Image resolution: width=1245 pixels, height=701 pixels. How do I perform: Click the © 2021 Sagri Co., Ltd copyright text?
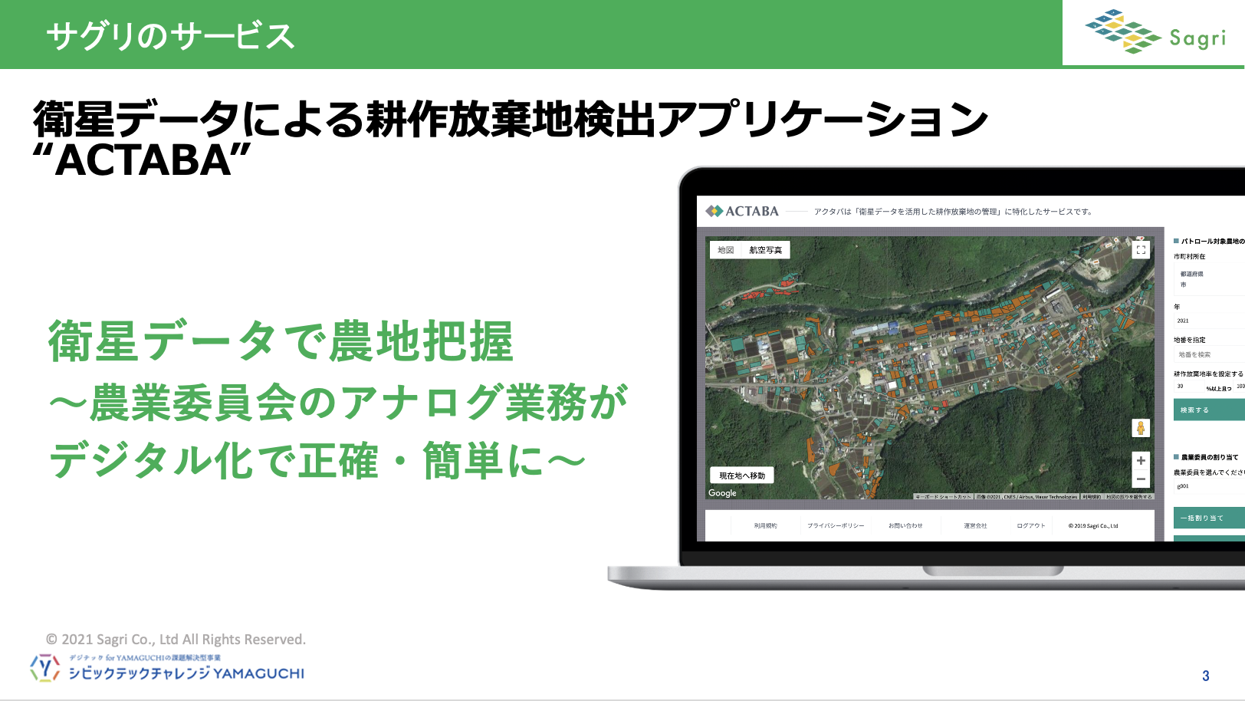pos(176,639)
